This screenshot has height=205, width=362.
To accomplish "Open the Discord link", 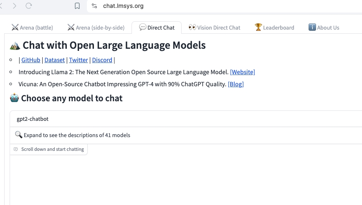I will coord(102,60).
